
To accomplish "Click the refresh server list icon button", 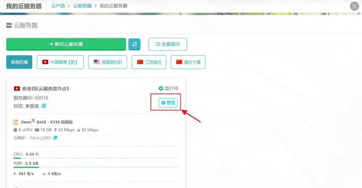I will (134, 44).
